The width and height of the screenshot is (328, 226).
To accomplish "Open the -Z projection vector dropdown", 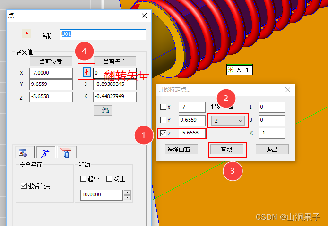I will coord(228,120).
